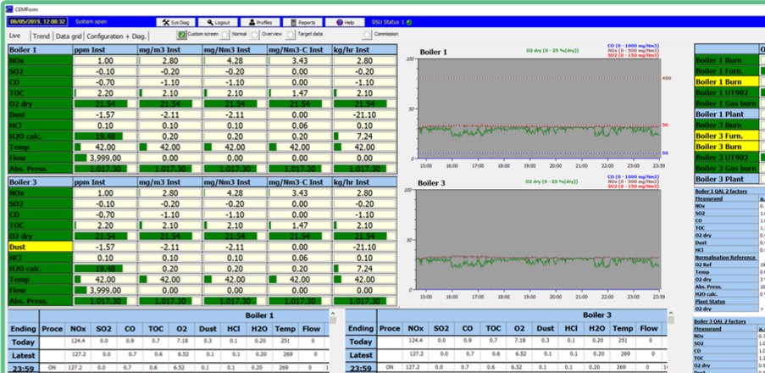Open the Help button
Viewport: 765px width, 373px height.
[345, 22]
